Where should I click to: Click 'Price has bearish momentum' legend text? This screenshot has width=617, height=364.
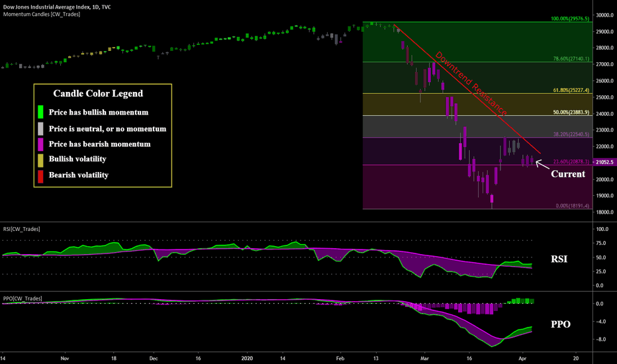coord(99,144)
